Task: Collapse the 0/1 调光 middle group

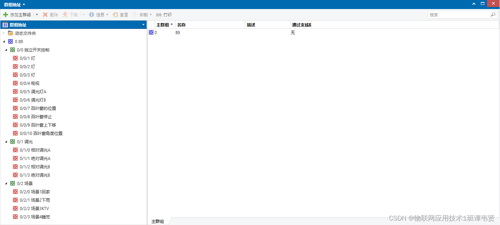Action: point(6,142)
